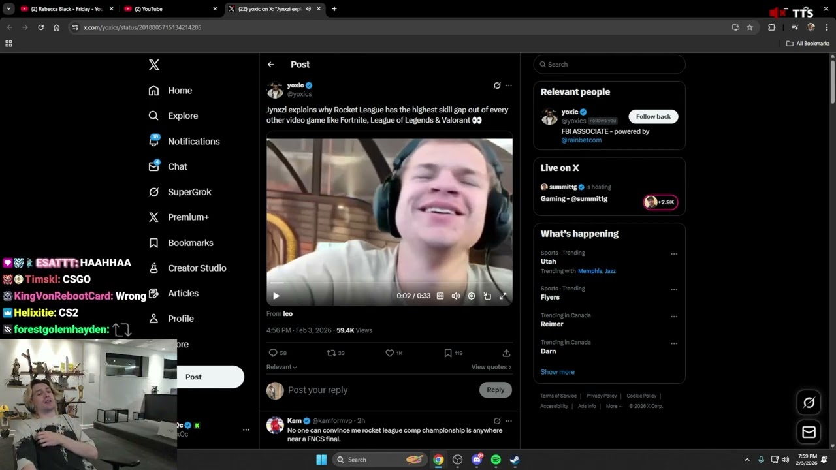Click Grok icon on Kam's reply

tap(497, 421)
